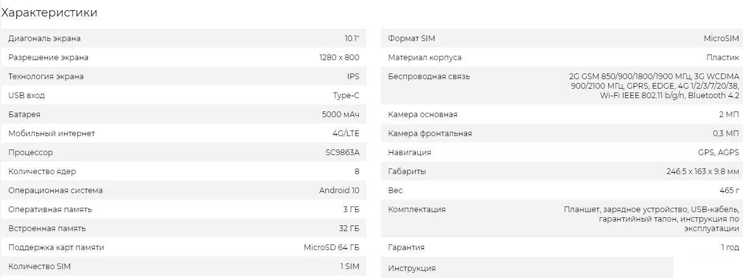Select the 5000 мАч battery value
This screenshot has height=278, width=743.
coord(340,115)
